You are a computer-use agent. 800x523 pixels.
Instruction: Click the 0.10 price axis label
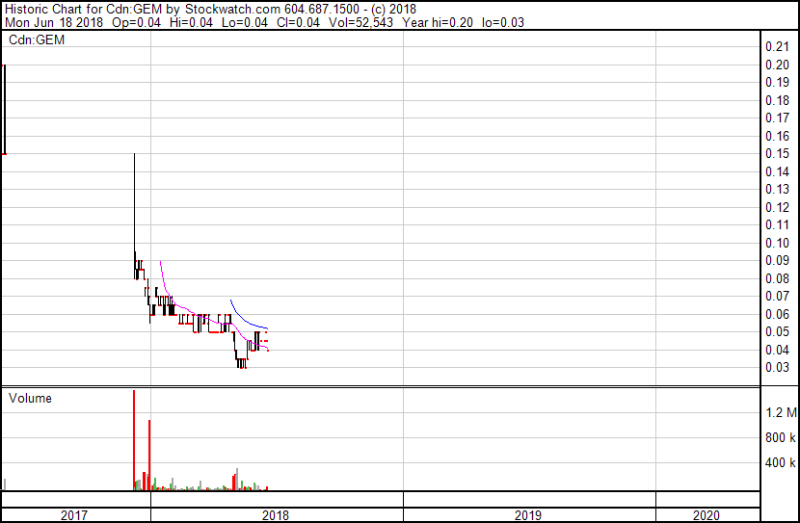[777, 243]
